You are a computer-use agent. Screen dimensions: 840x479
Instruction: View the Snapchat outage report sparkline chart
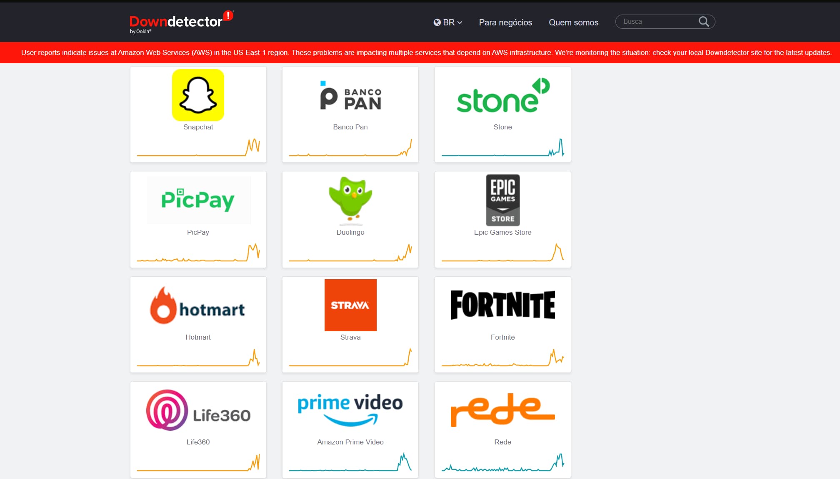click(198, 147)
